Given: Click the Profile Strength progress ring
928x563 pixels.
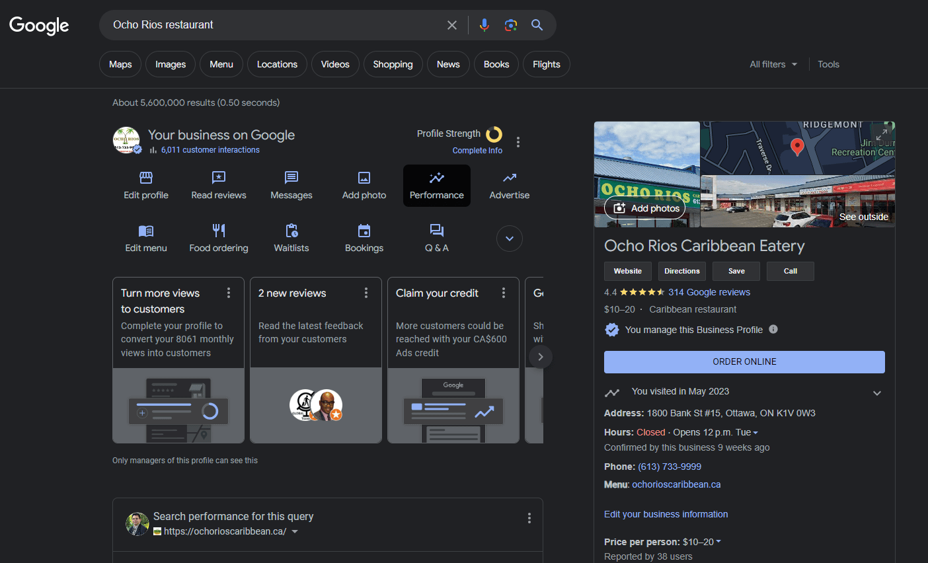Looking at the screenshot, I should coord(494,135).
